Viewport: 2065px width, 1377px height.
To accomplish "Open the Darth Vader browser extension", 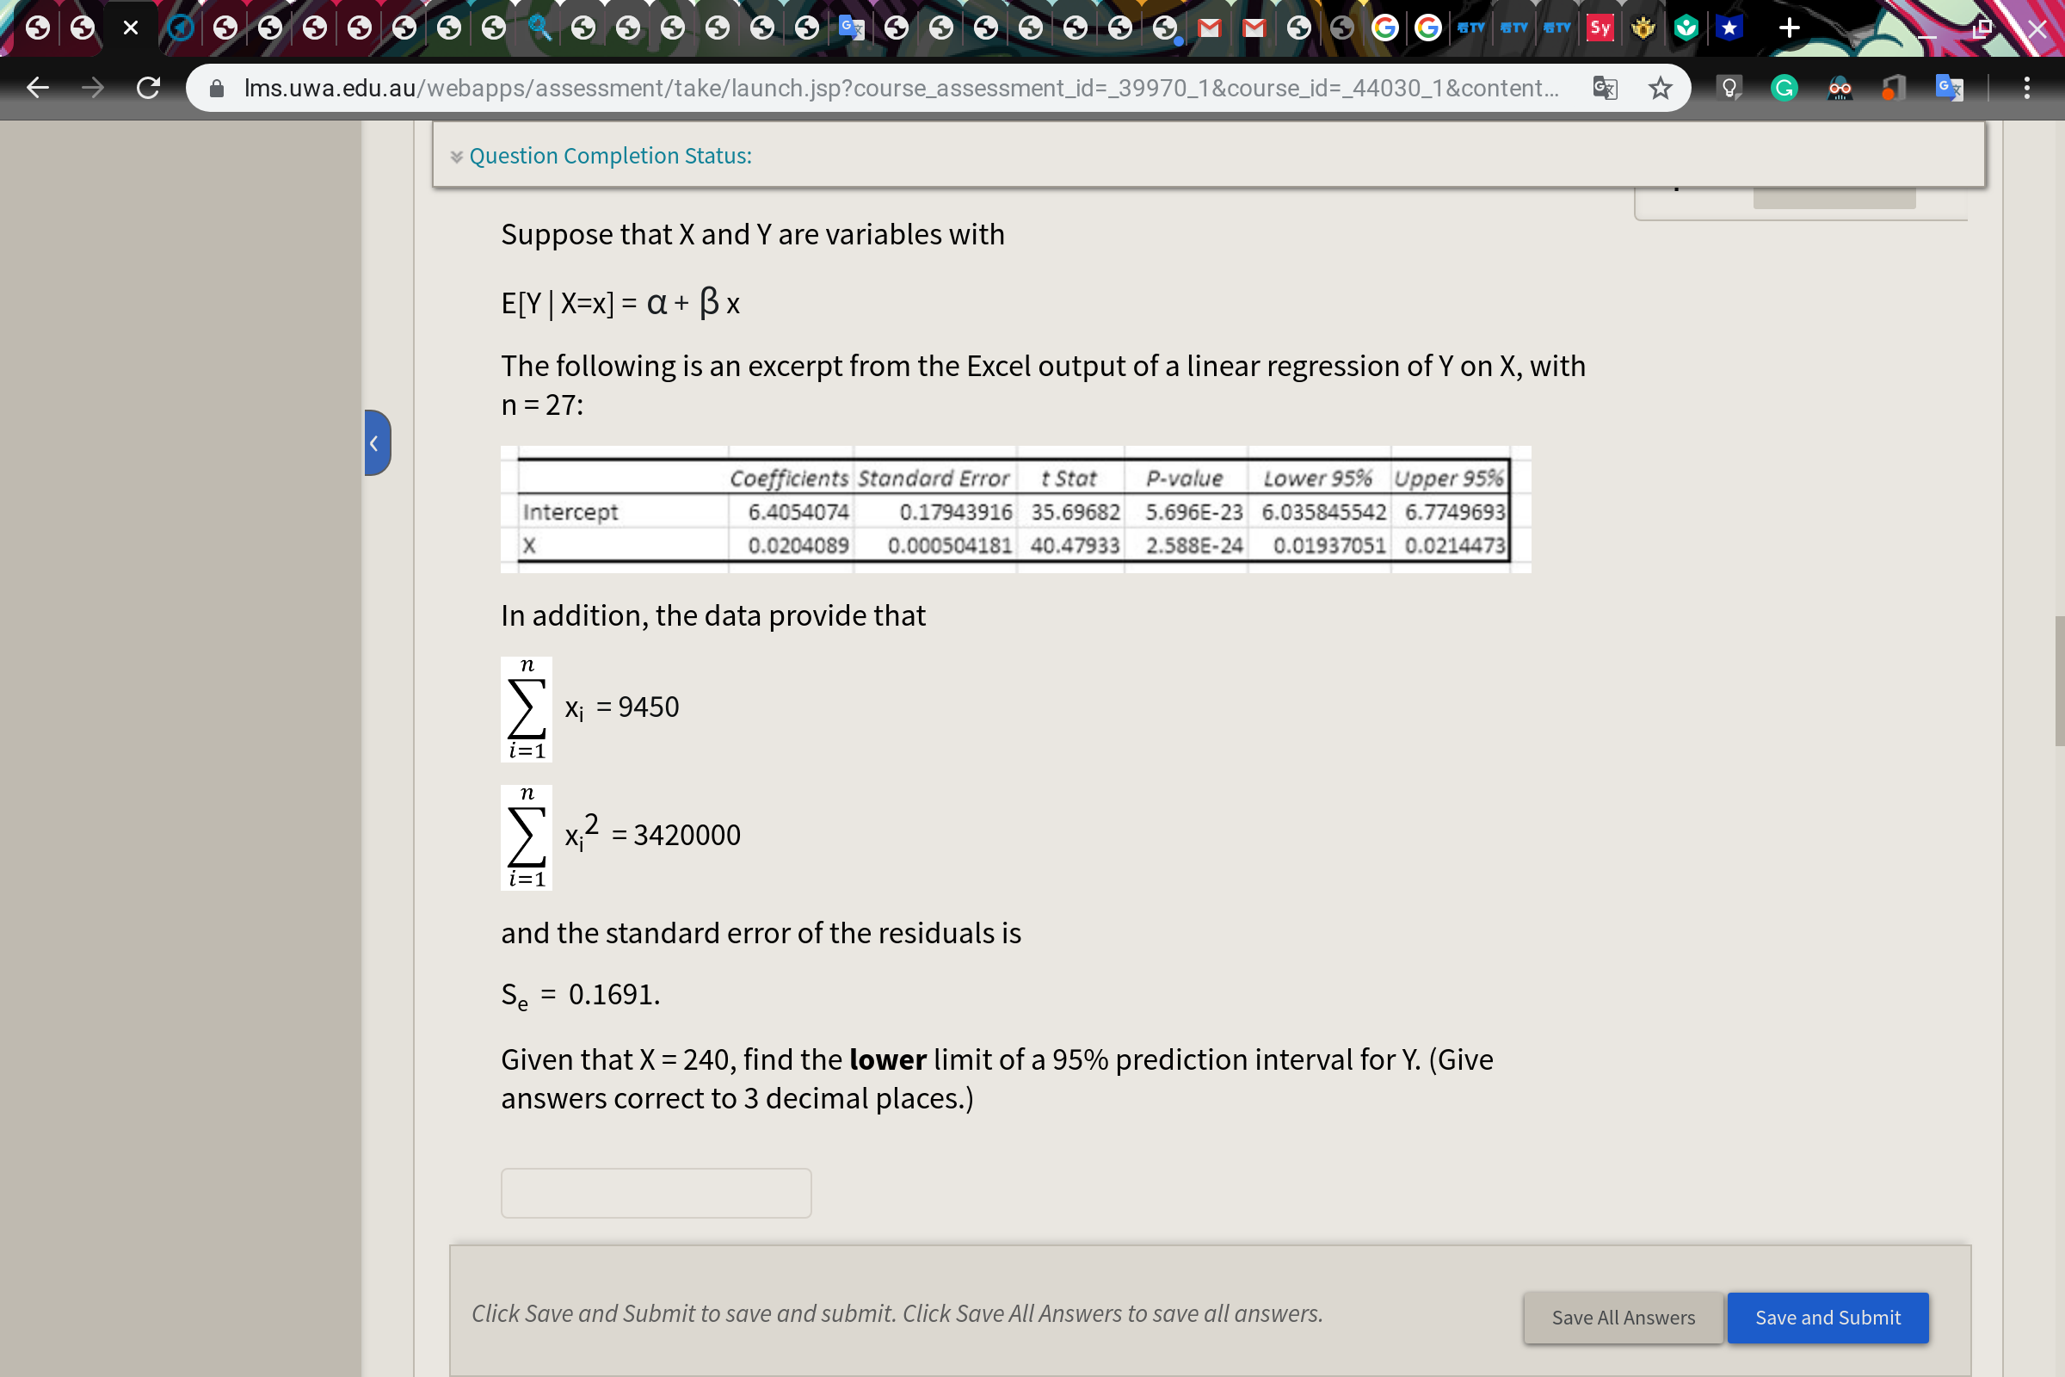I will point(1841,87).
